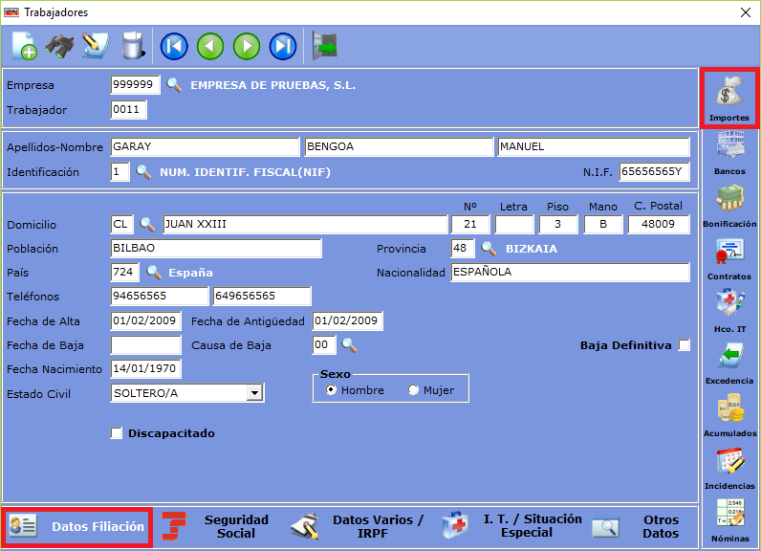Go to the next record arrow
761x551 pixels.
click(x=247, y=46)
